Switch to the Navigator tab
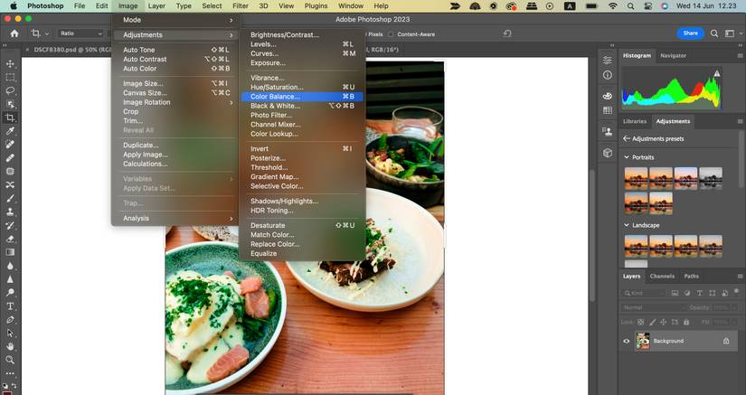 coord(673,56)
